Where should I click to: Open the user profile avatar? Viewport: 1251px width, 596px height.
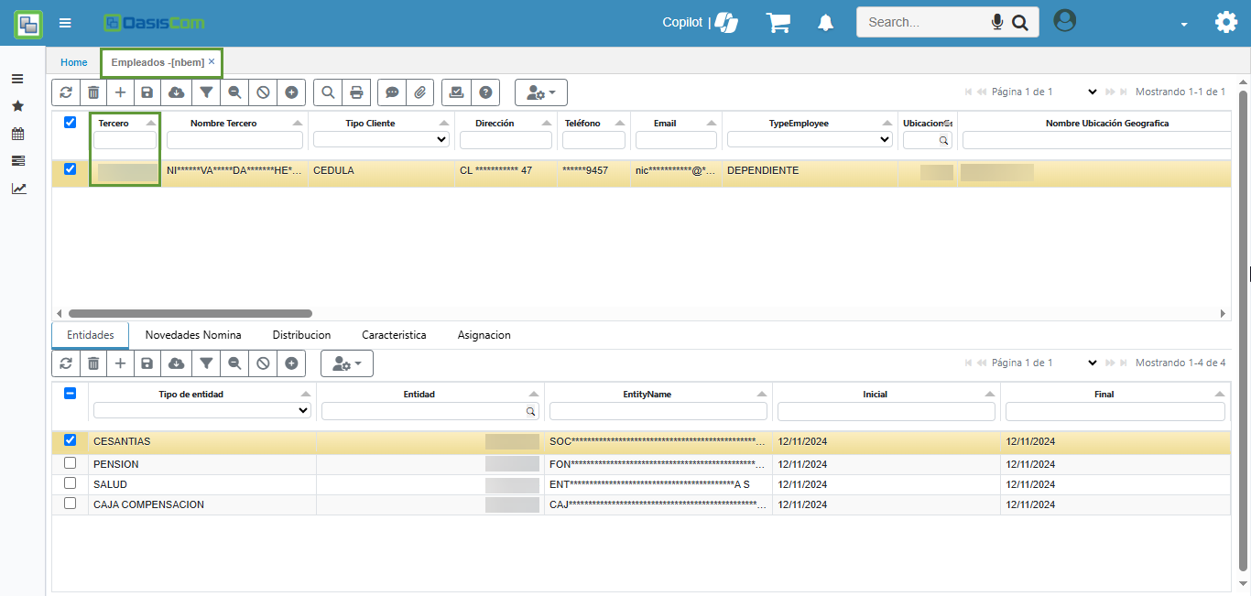[1065, 20]
